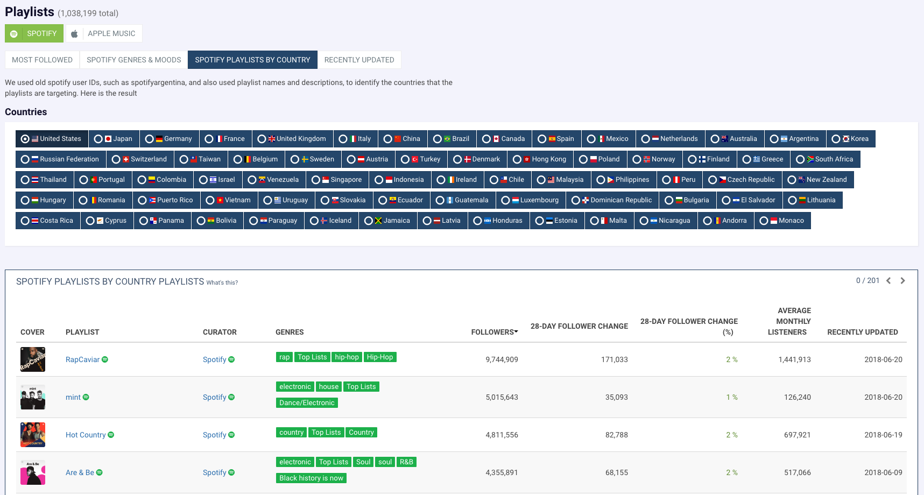
Task: Click verified badge beside Are & Be
Action: [99, 472]
